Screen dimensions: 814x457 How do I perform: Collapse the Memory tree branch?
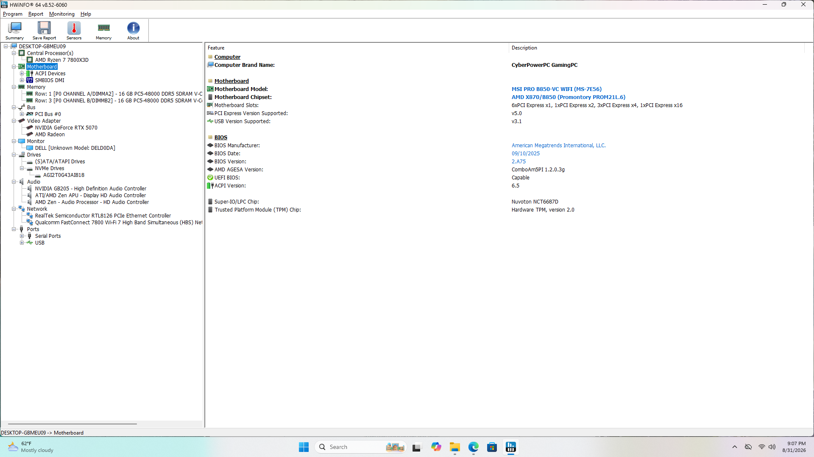(x=14, y=87)
